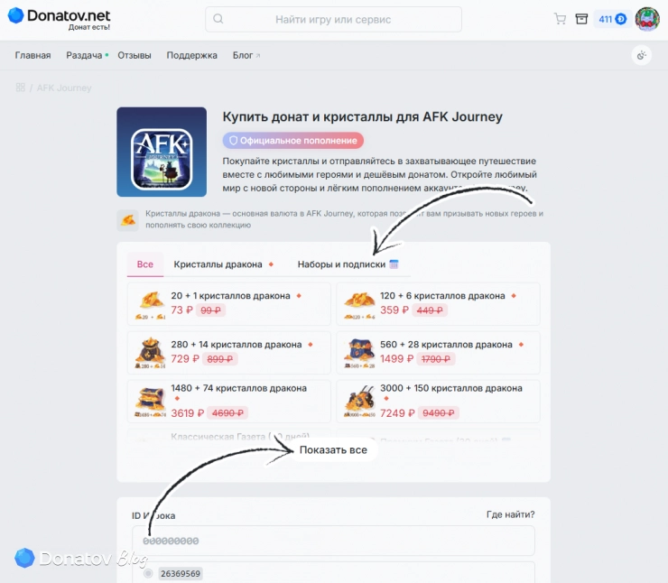Screen dimensions: 668x583
Task: Click the dragon crystals currency info icon
Action: coord(128,220)
